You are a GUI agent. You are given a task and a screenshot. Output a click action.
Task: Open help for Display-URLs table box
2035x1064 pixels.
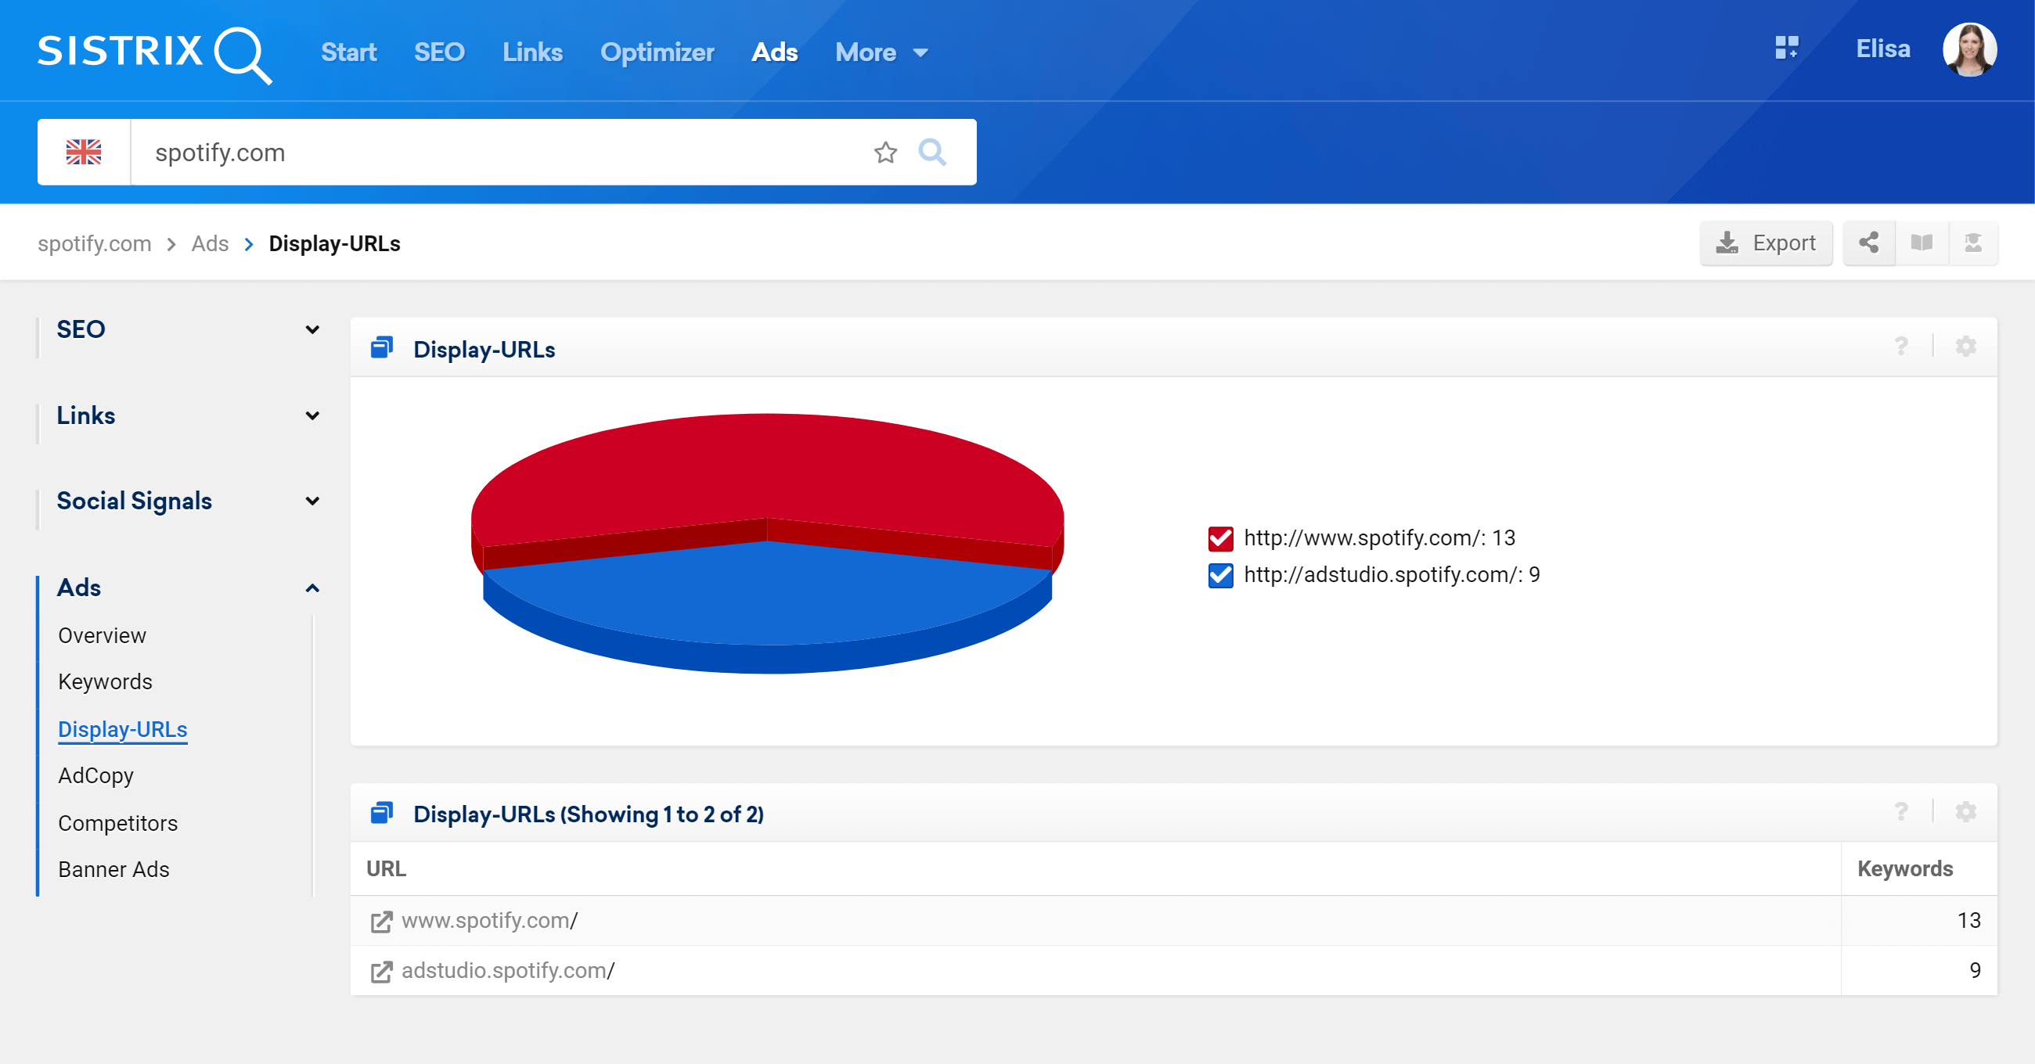(x=1901, y=811)
